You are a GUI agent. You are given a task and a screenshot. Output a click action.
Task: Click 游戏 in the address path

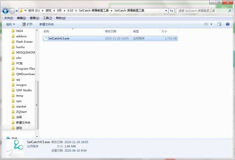[48, 10]
